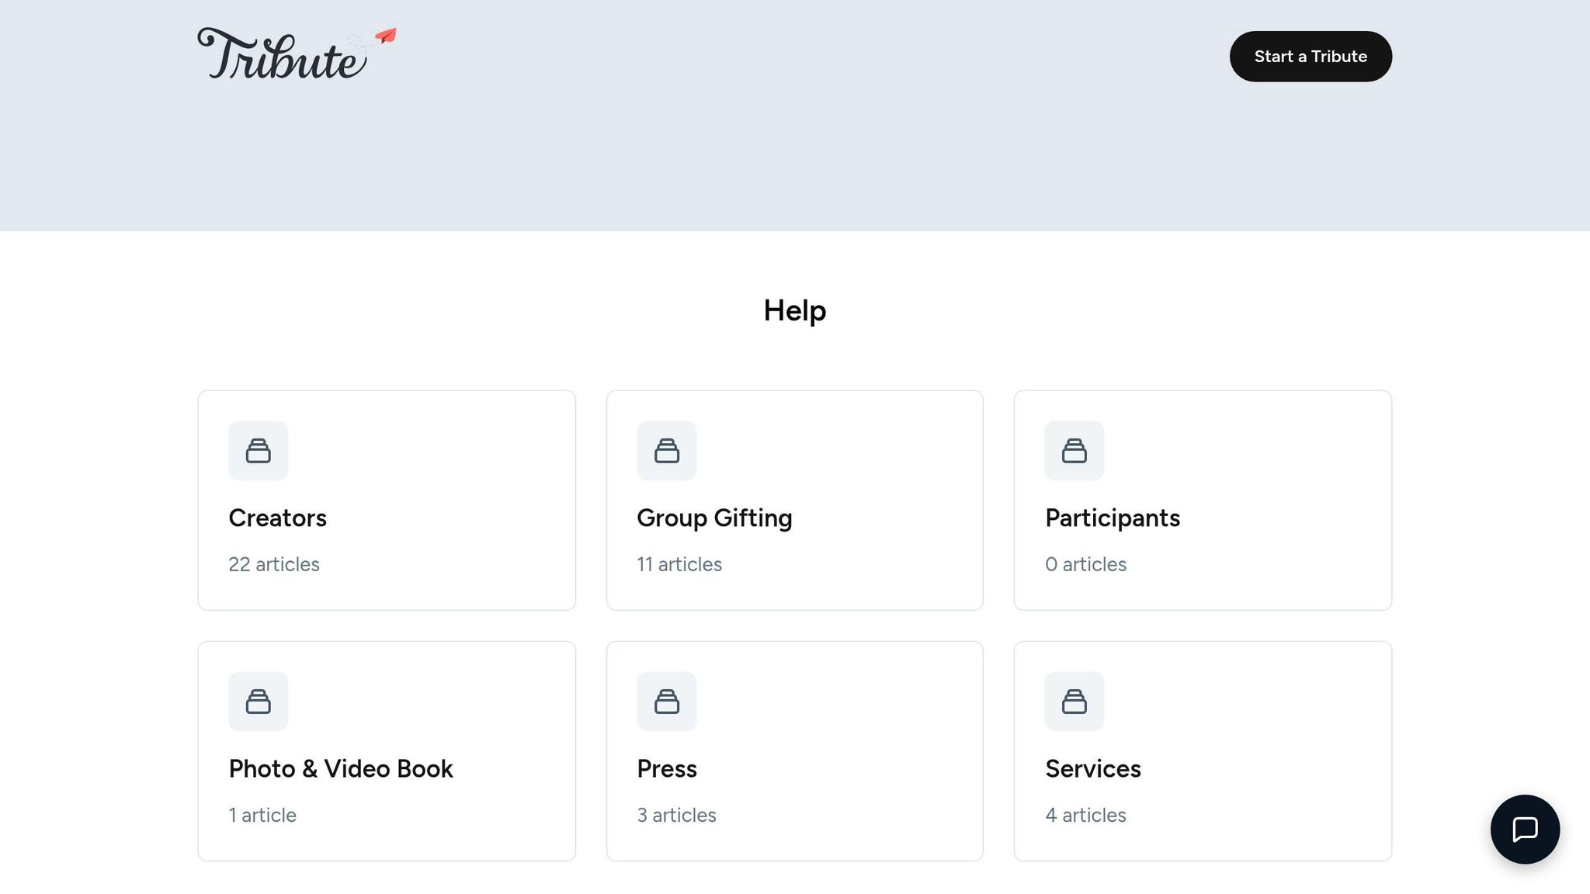Open the chat widget bubble
The height and width of the screenshot is (894, 1590).
(1524, 829)
